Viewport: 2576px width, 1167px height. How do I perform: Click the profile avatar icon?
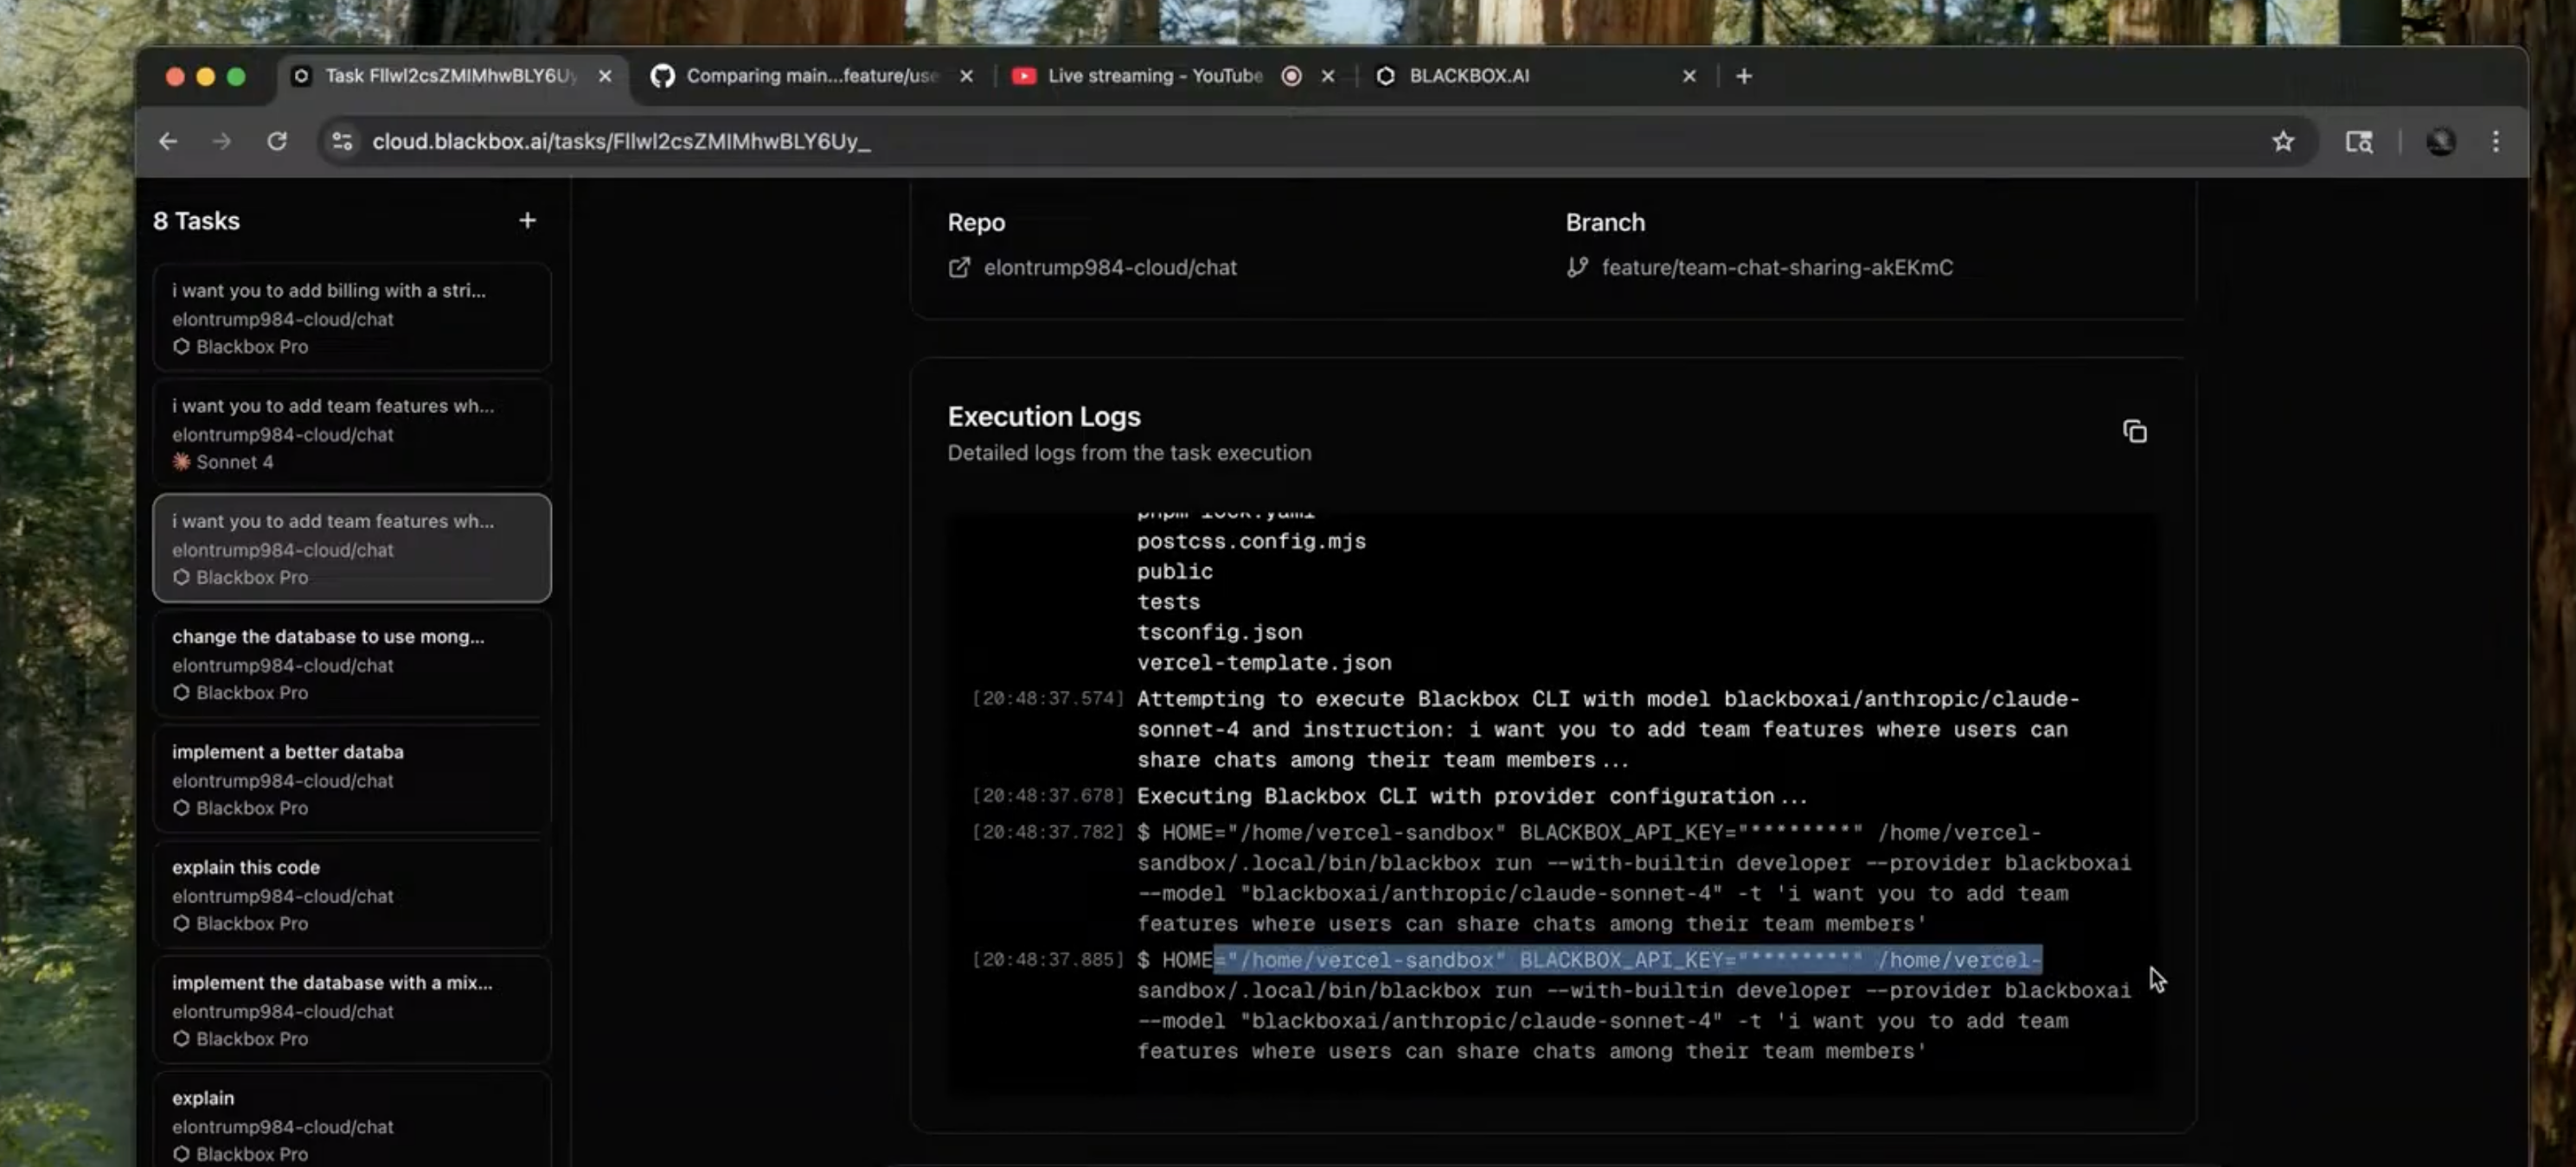2440,142
